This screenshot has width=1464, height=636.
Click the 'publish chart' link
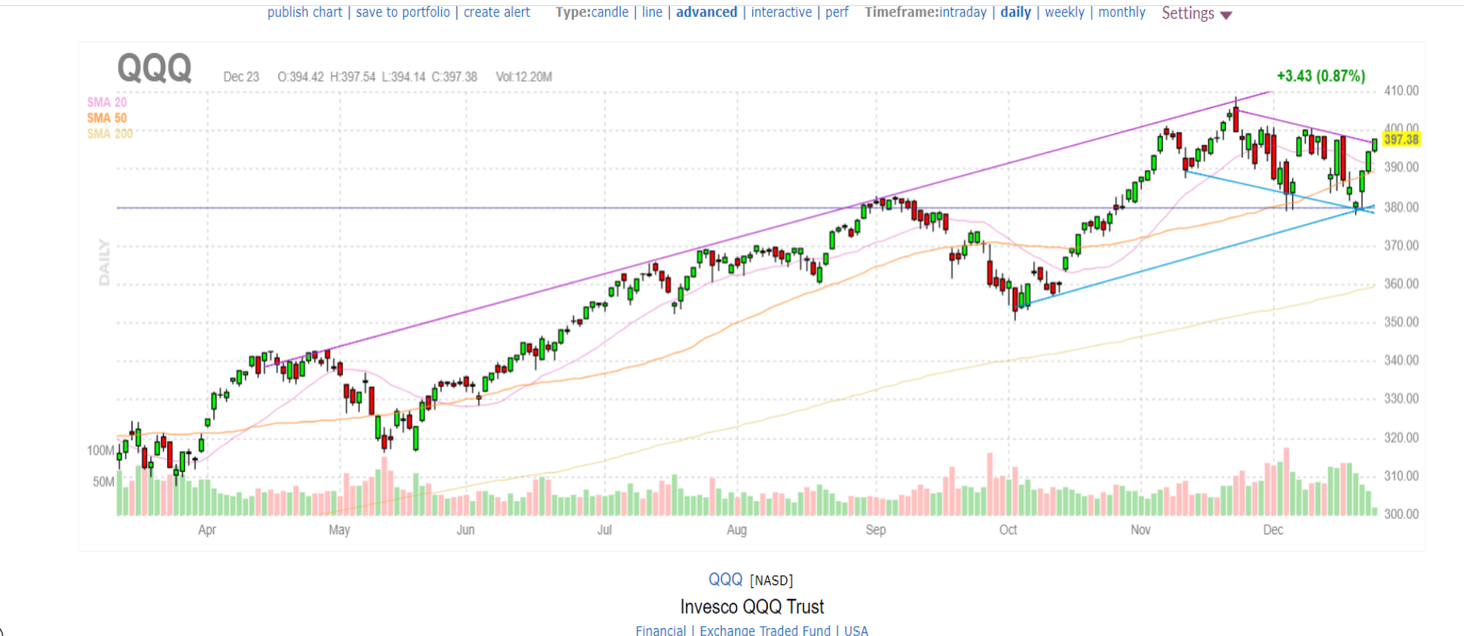(305, 12)
